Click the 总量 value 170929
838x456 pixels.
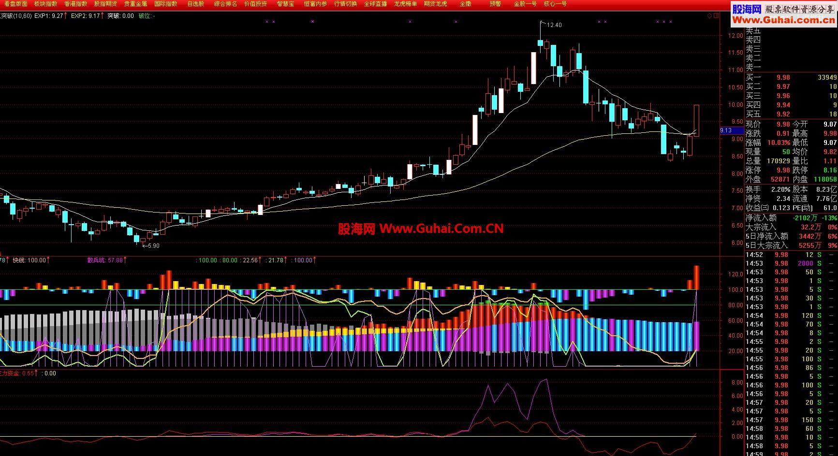pos(779,161)
